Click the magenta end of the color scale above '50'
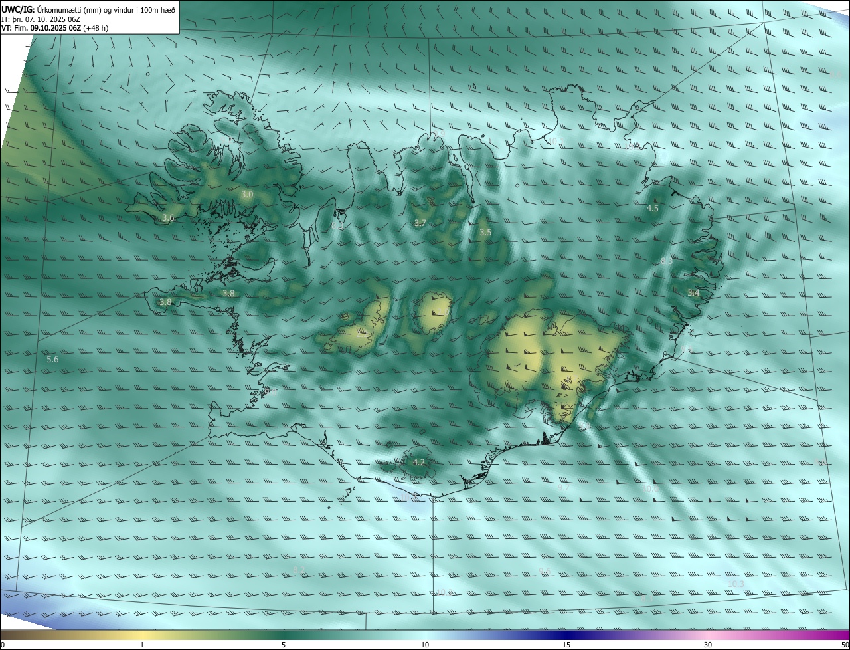This screenshot has height=650, width=850. pos(842,635)
